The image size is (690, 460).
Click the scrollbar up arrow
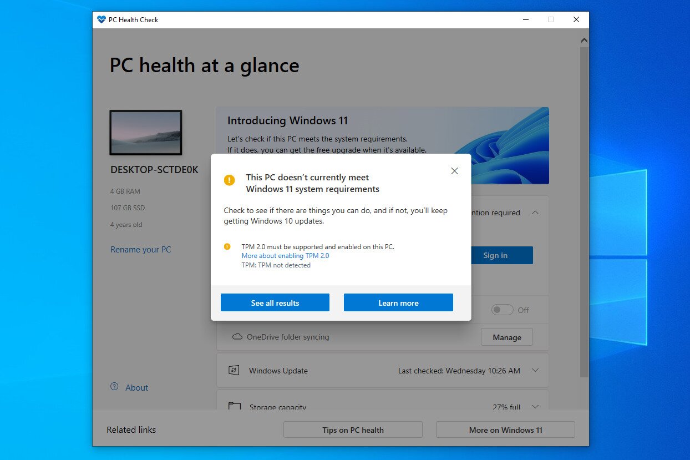pyautogui.click(x=584, y=41)
